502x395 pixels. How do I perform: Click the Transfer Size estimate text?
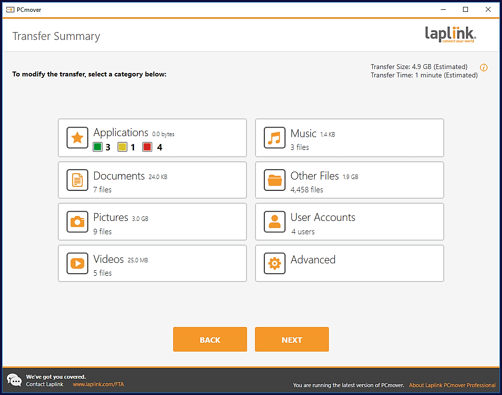tap(419, 67)
